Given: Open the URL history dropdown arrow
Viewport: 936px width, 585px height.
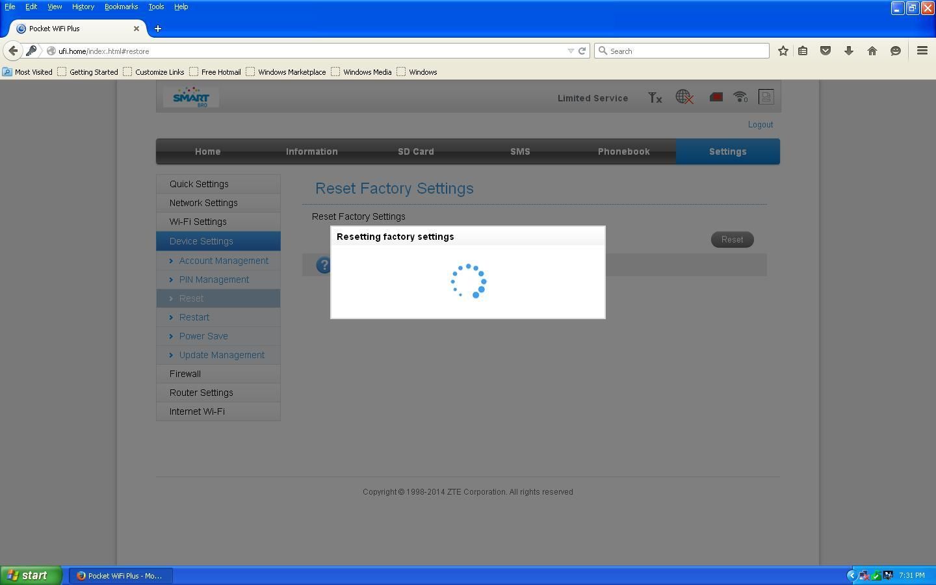Looking at the screenshot, I should [570, 51].
